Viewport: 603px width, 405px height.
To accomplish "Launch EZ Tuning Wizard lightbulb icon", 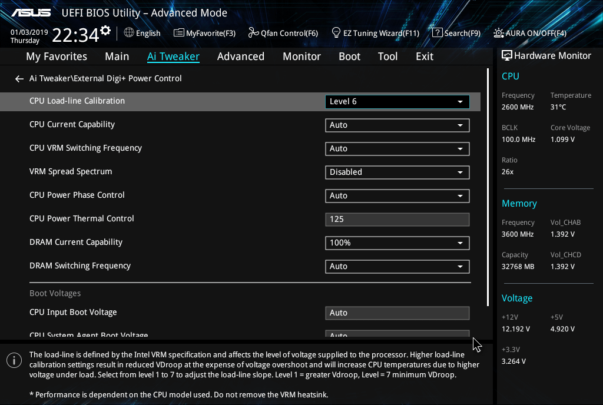I will point(336,32).
